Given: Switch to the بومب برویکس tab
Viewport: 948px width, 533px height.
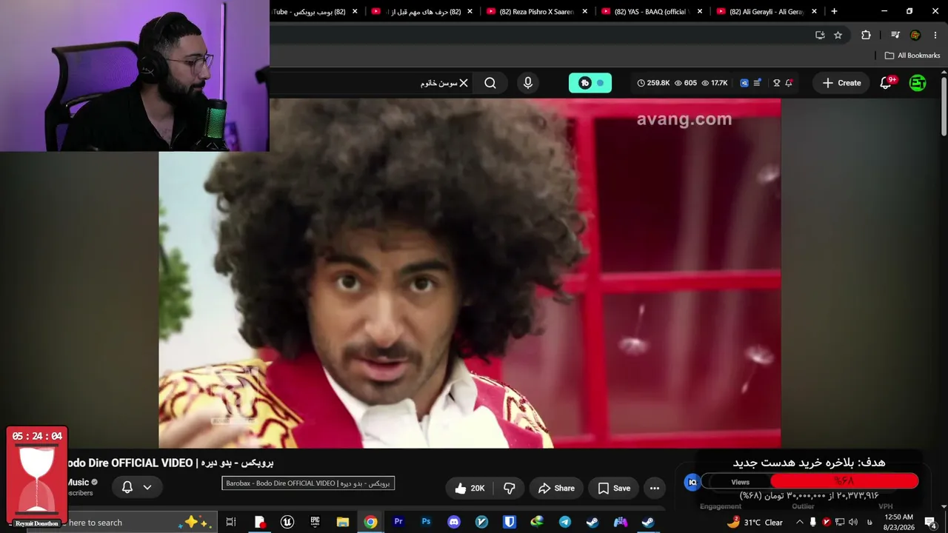Looking at the screenshot, I should coord(317,11).
